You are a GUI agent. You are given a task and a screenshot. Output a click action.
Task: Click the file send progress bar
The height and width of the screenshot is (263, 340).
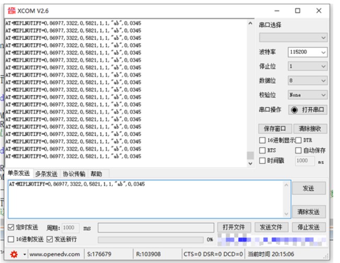click(x=150, y=239)
